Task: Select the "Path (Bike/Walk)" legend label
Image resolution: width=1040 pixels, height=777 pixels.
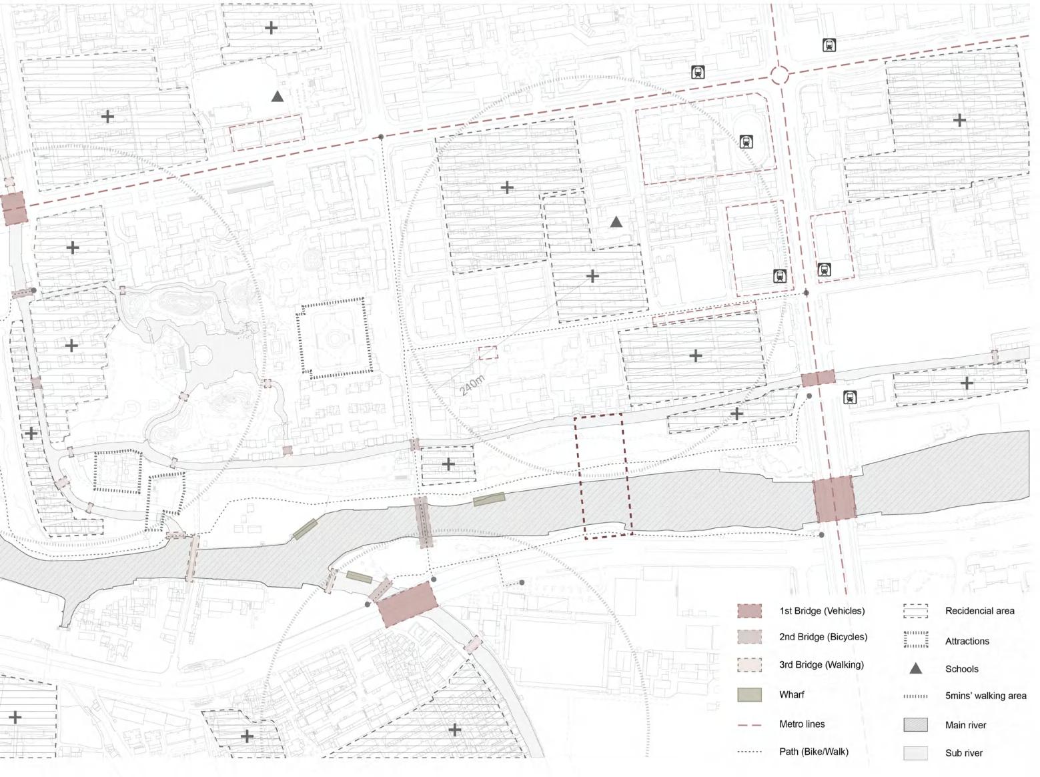Action: coord(814,752)
